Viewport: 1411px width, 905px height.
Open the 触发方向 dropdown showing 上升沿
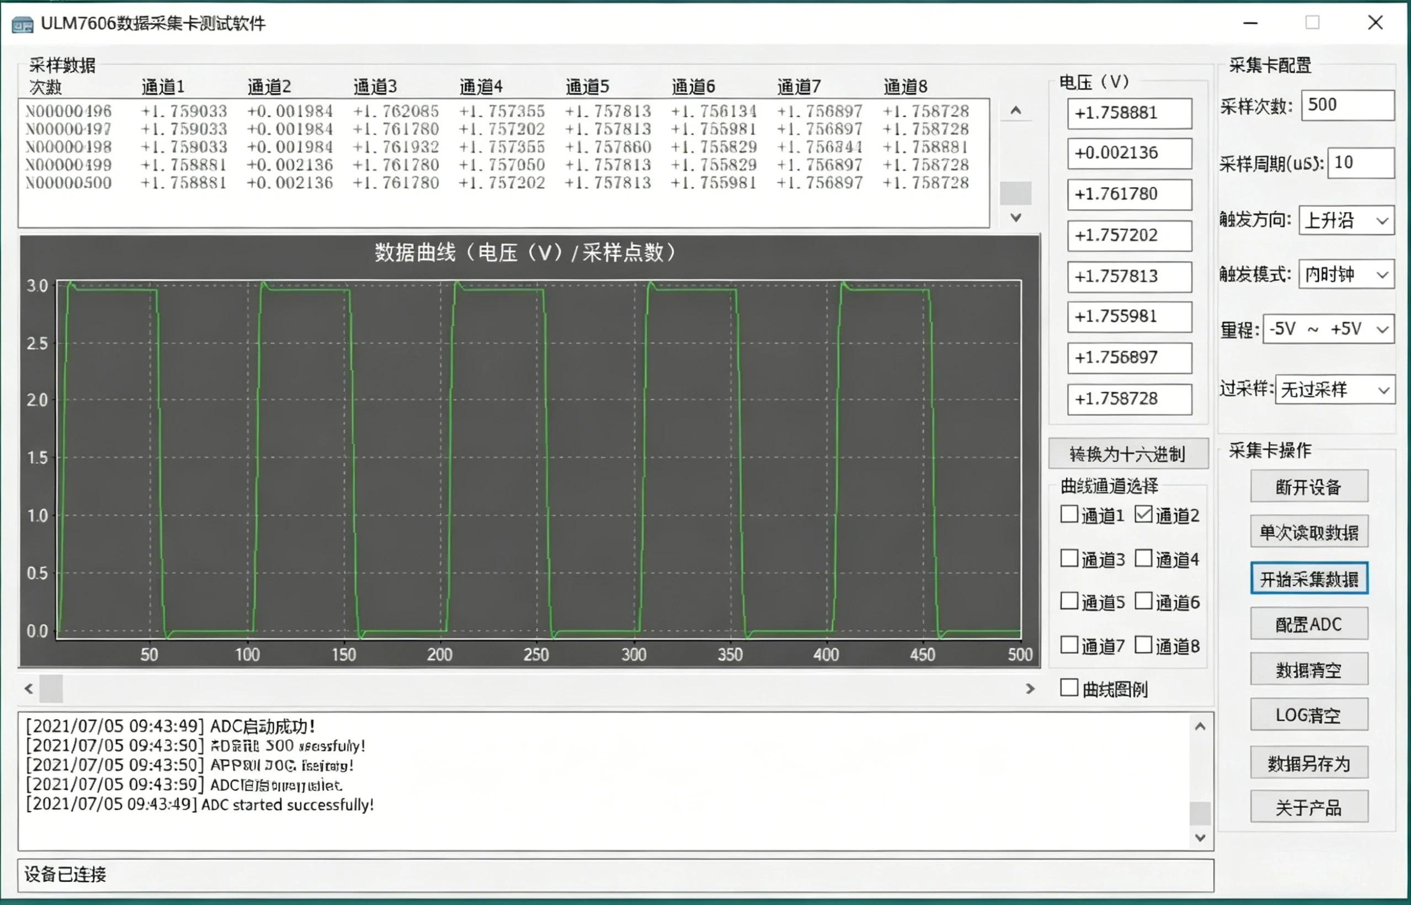pos(1346,220)
